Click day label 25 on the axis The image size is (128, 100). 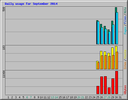(97, 97)
